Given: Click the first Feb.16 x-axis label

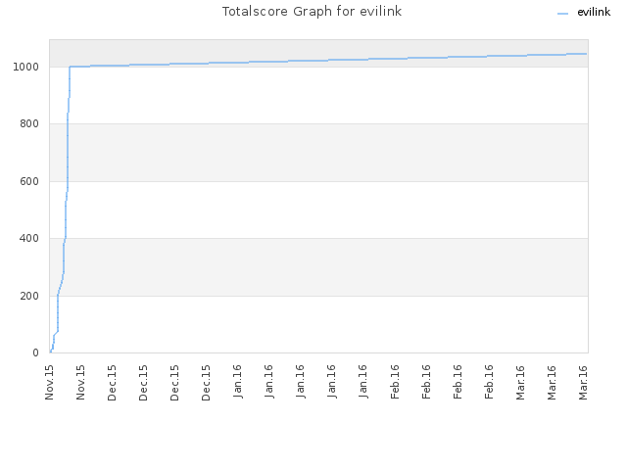Looking at the screenshot, I should tap(395, 382).
